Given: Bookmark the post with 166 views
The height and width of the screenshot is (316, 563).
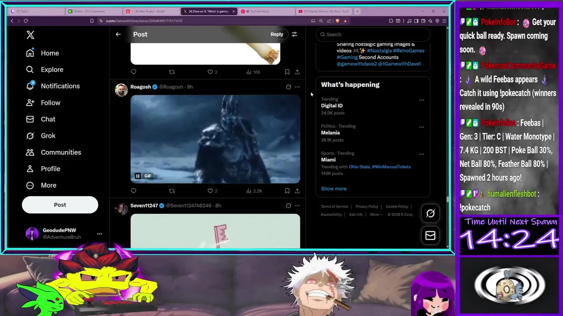Looking at the screenshot, I should (287, 72).
